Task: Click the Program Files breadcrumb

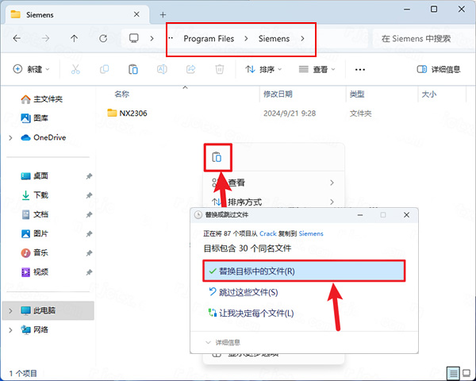Action: [x=209, y=39]
